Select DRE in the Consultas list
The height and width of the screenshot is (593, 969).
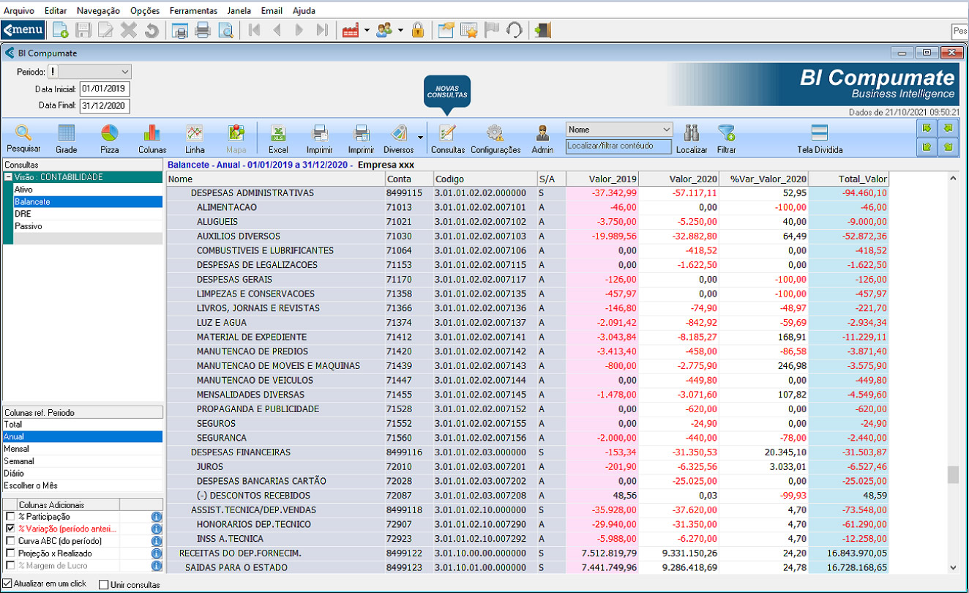(x=23, y=214)
